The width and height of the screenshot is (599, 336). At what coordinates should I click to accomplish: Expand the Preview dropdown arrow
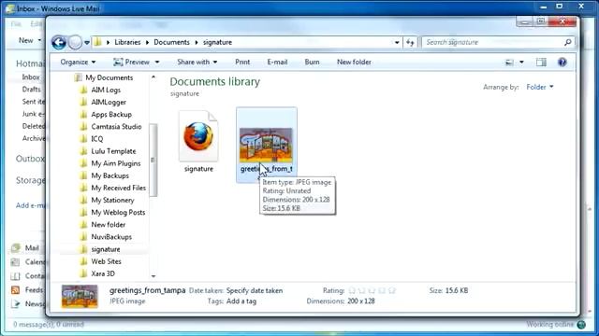coord(157,63)
